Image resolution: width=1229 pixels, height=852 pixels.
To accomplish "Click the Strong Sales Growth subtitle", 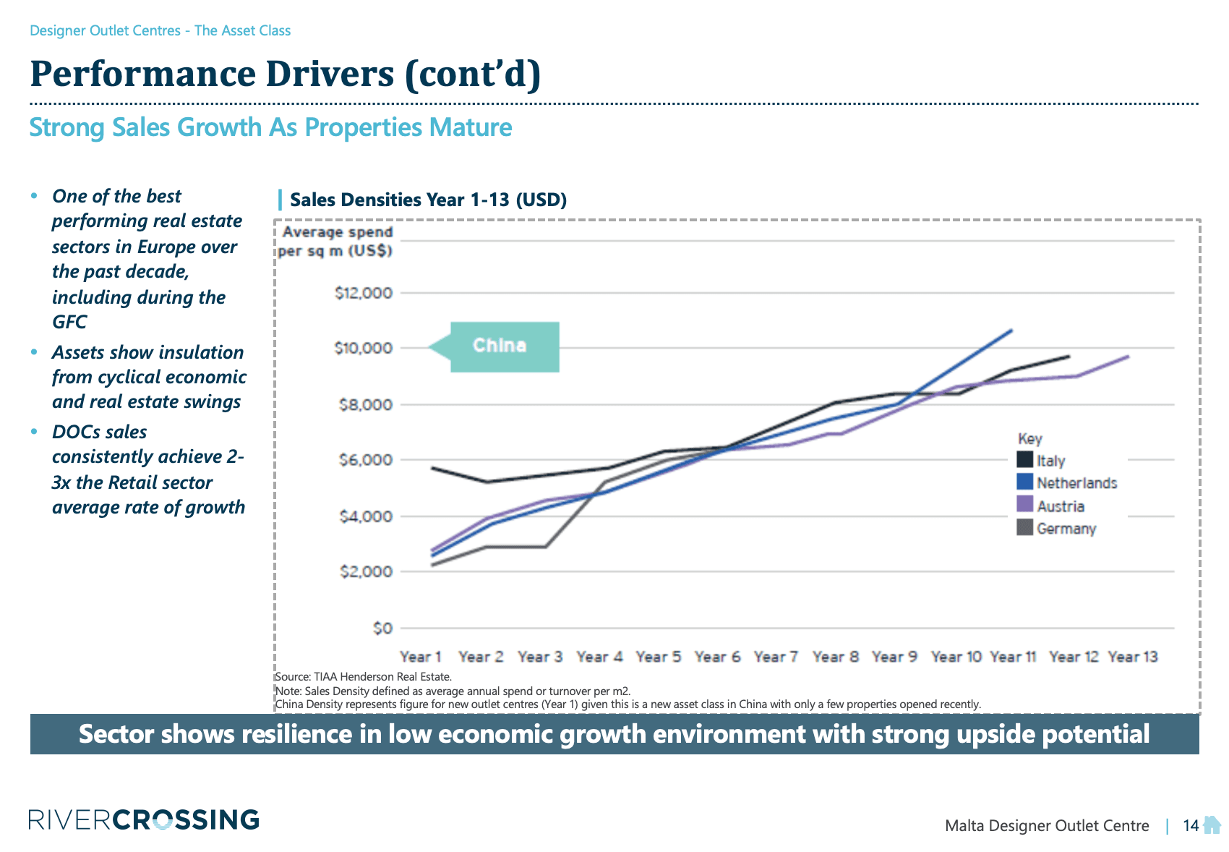I will (270, 127).
